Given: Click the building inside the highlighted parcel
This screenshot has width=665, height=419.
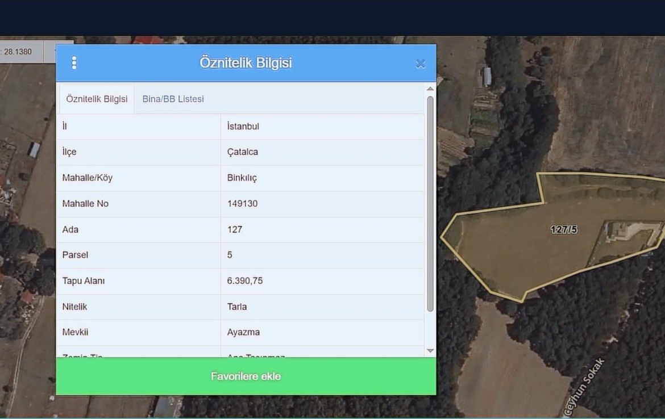Looking at the screenshot, I should pyautogui.click(x=616, y=231).
